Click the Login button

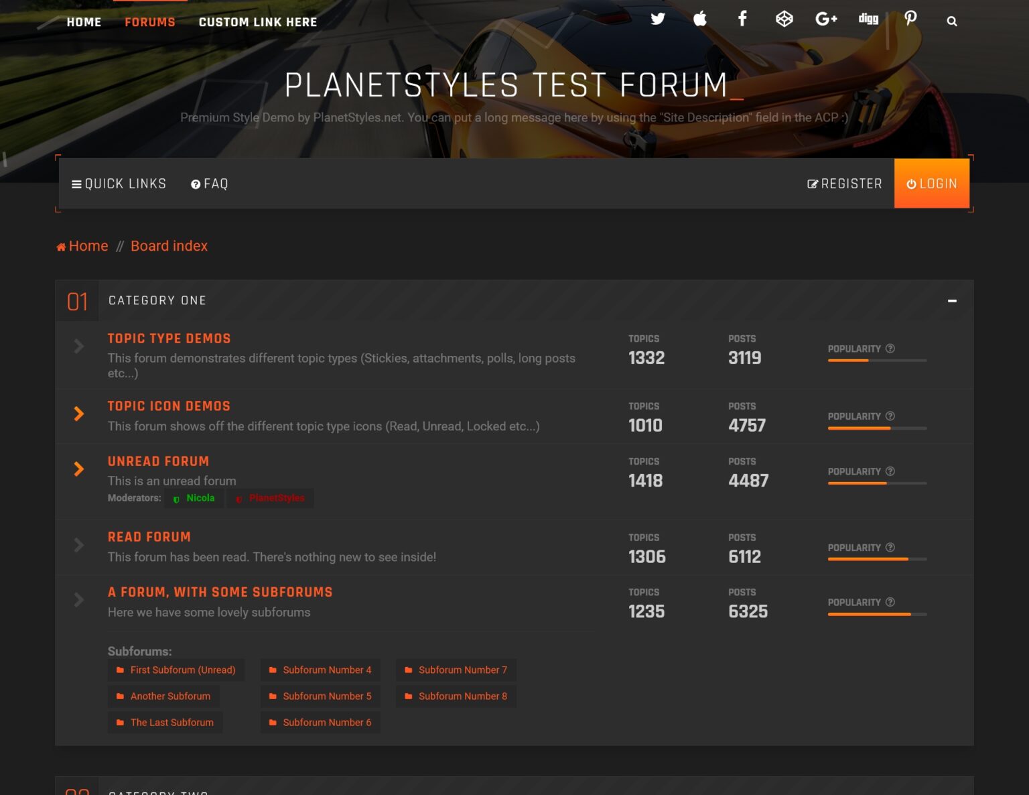(931, 183)
